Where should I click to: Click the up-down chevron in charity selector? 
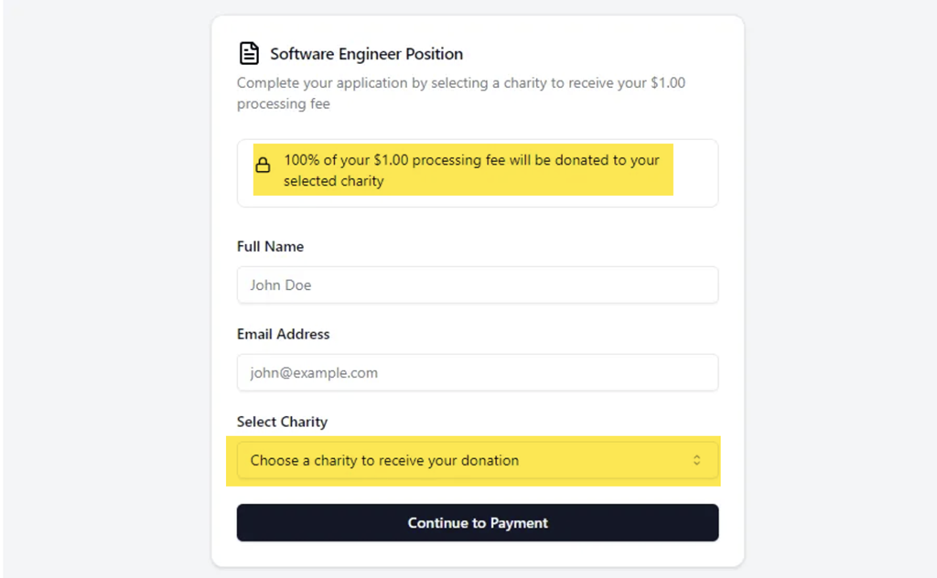tap(696, 460)
